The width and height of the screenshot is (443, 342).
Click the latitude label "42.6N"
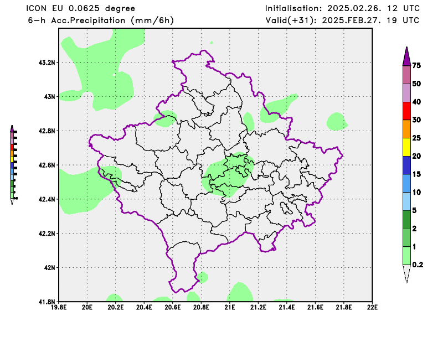(x=47, y=165)
